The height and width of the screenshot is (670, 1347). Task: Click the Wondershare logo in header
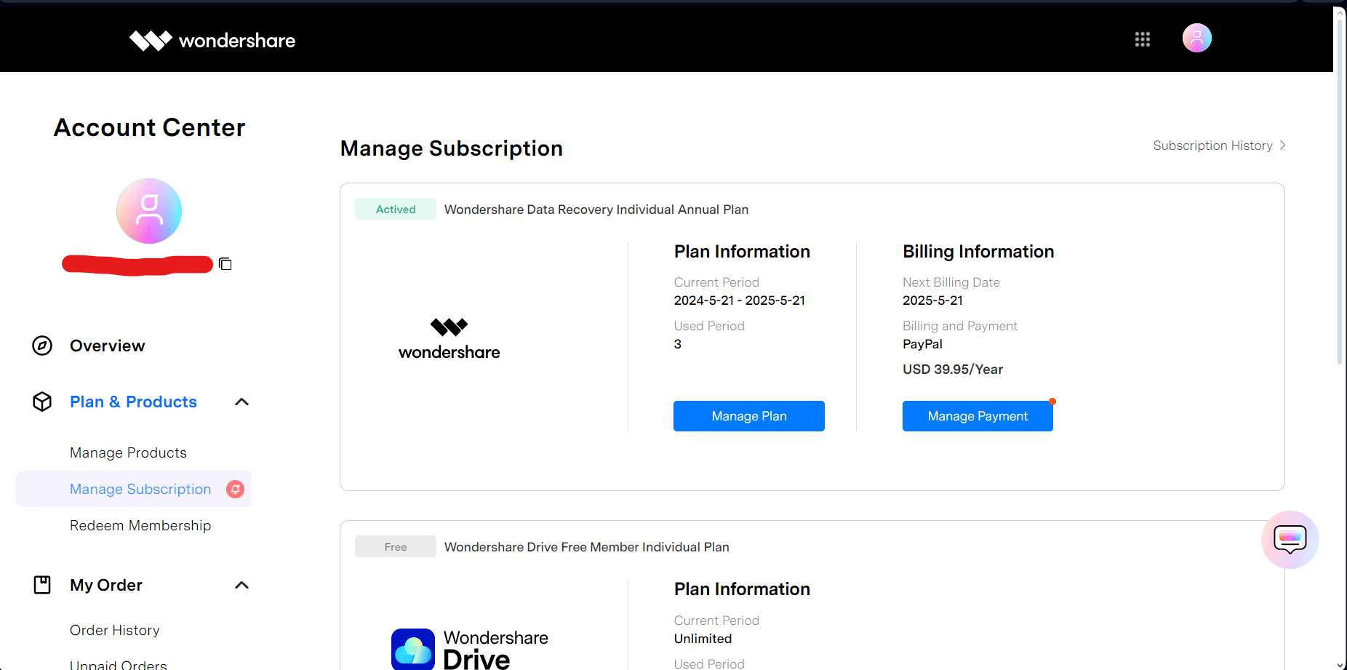(212, 40)
